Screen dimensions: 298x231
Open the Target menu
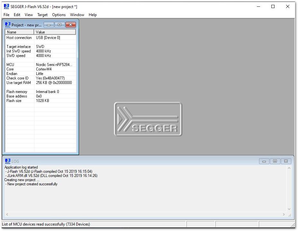42,15
